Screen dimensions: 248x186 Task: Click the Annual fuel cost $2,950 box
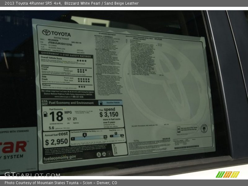(x=56, y=139)
